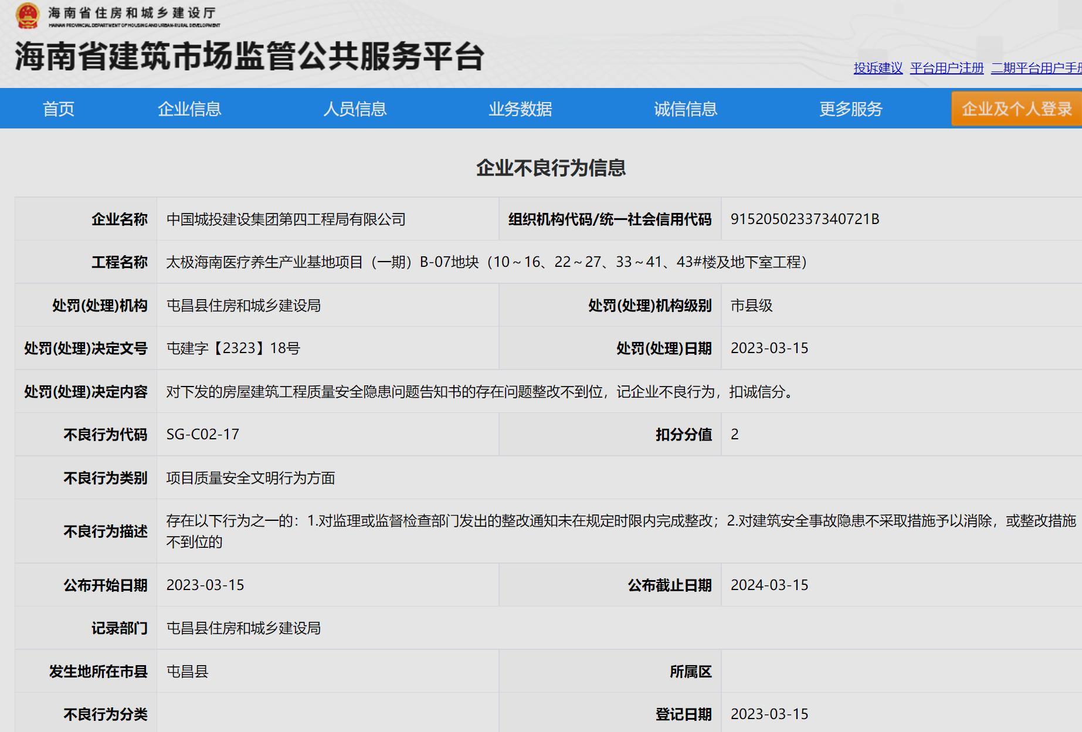Go to the 业务数据 menu
Viewport: 1082px width, 732px height.
coord(520,109)
